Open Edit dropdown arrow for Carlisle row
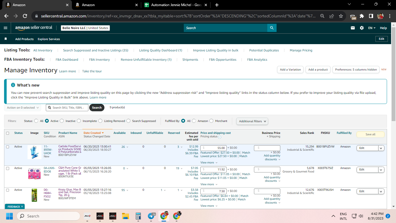396x223 pixels. pyautogui.click(x=381, y=148)
